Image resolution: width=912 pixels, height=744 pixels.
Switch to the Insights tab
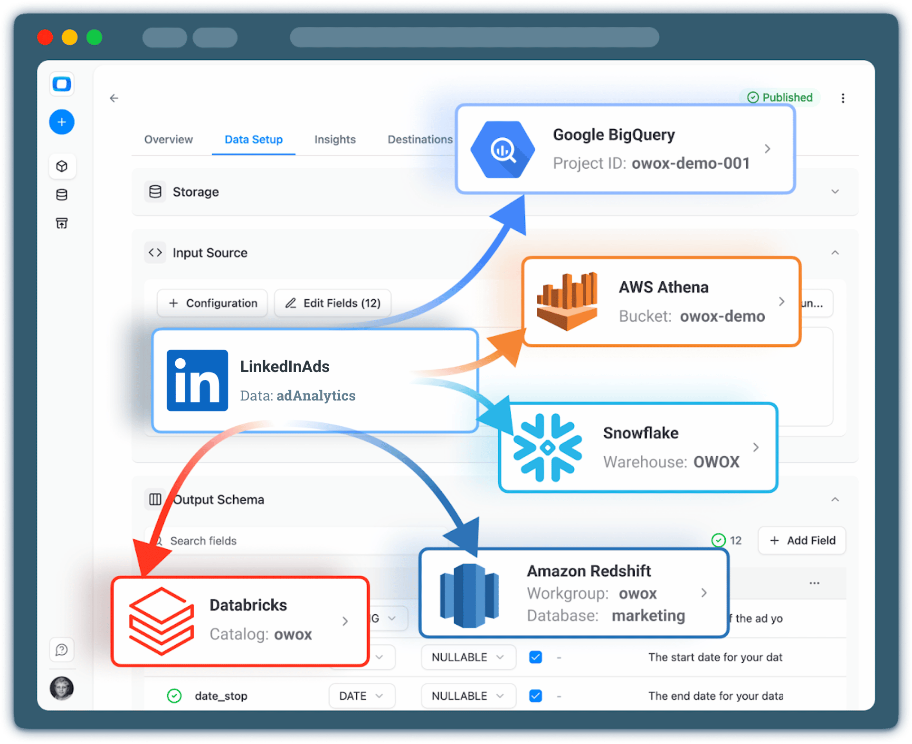tap(335, 139)
